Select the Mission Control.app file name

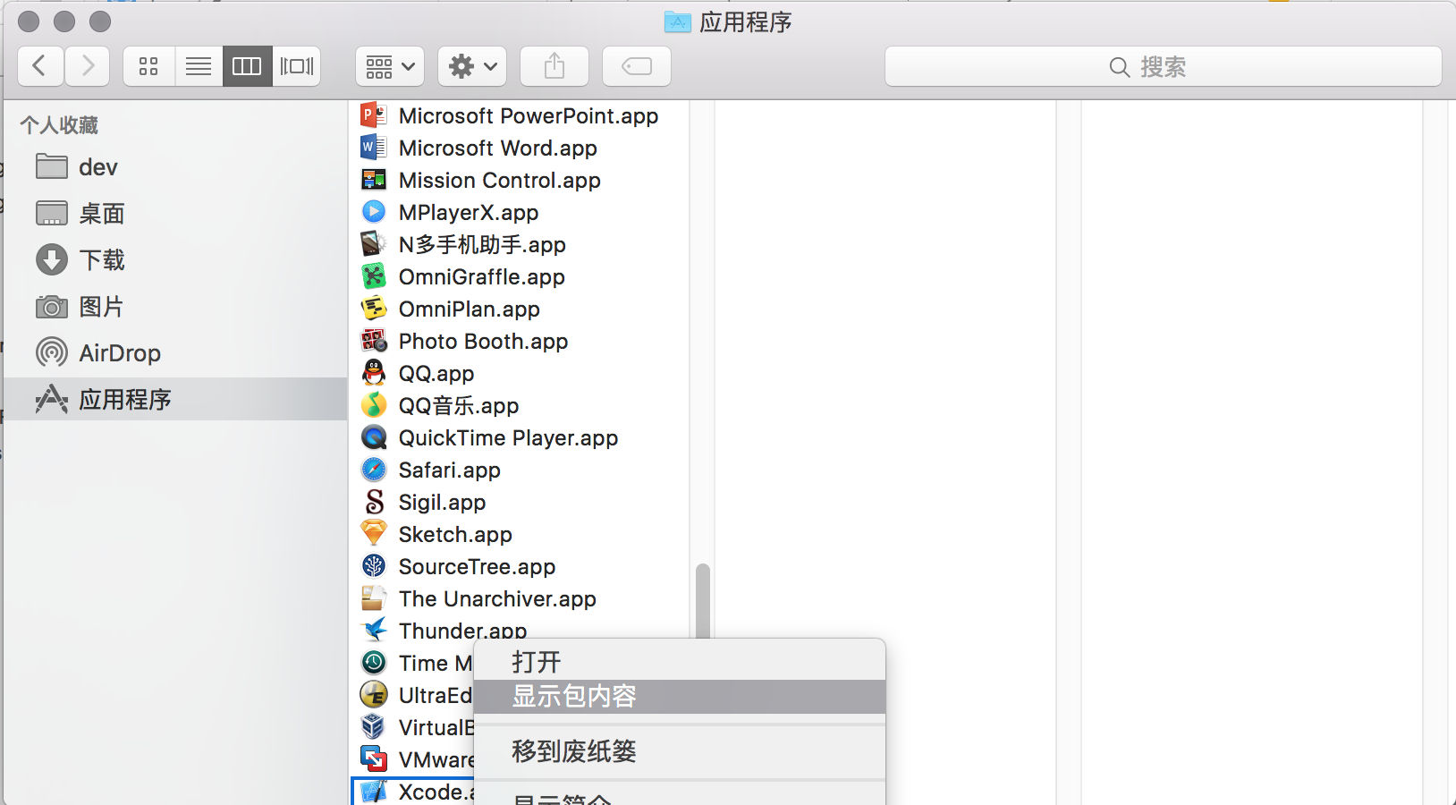click(500, 180)
